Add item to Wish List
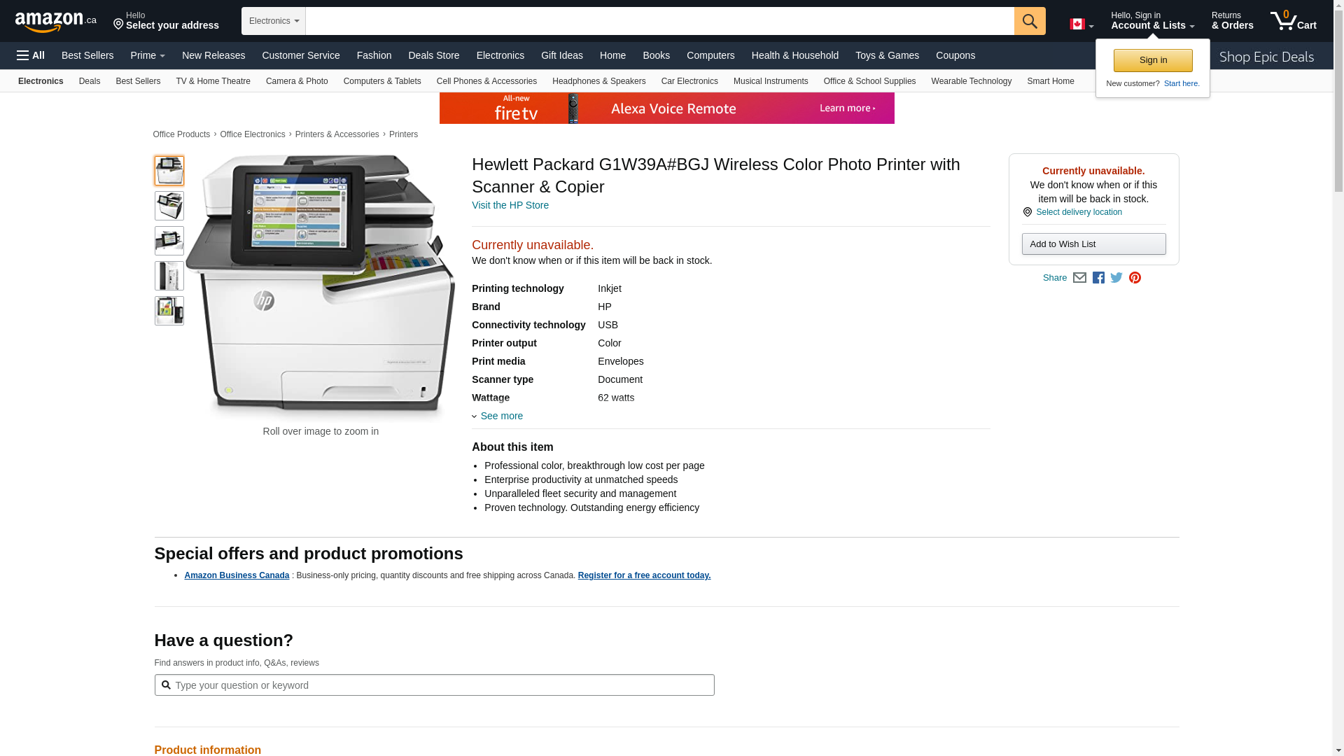This screenshot has height=756, width=1344. point(1093,244)
